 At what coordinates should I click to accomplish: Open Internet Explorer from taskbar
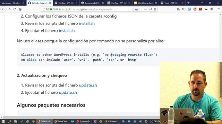point(27,121)
